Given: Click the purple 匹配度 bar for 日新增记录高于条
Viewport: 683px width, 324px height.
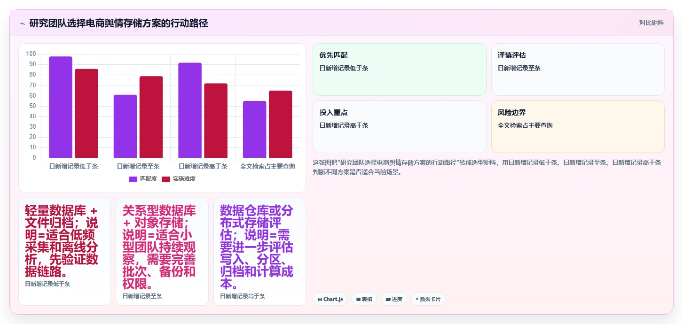Looking at the screenshot, I should pyautogui.click(x=190, y=110).
